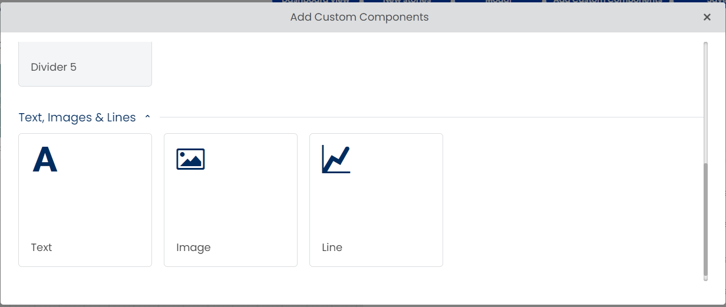Close the Add Custom Components dialog
Screen dimensions: 726x307
(707, 17)
